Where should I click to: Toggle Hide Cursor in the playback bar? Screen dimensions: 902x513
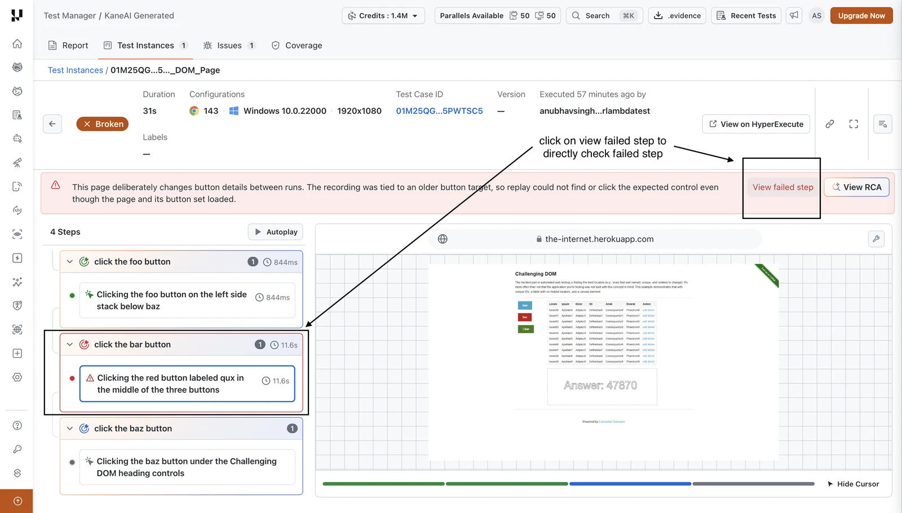tap(853, 484)
